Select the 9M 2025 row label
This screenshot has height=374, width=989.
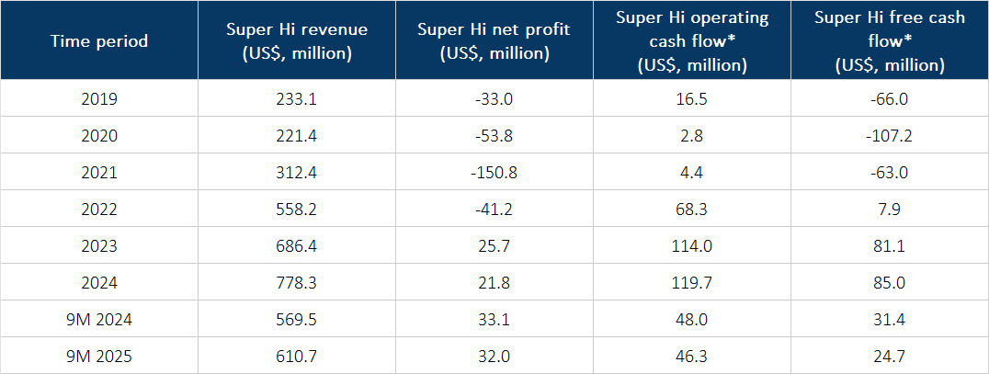coord(99,356)
